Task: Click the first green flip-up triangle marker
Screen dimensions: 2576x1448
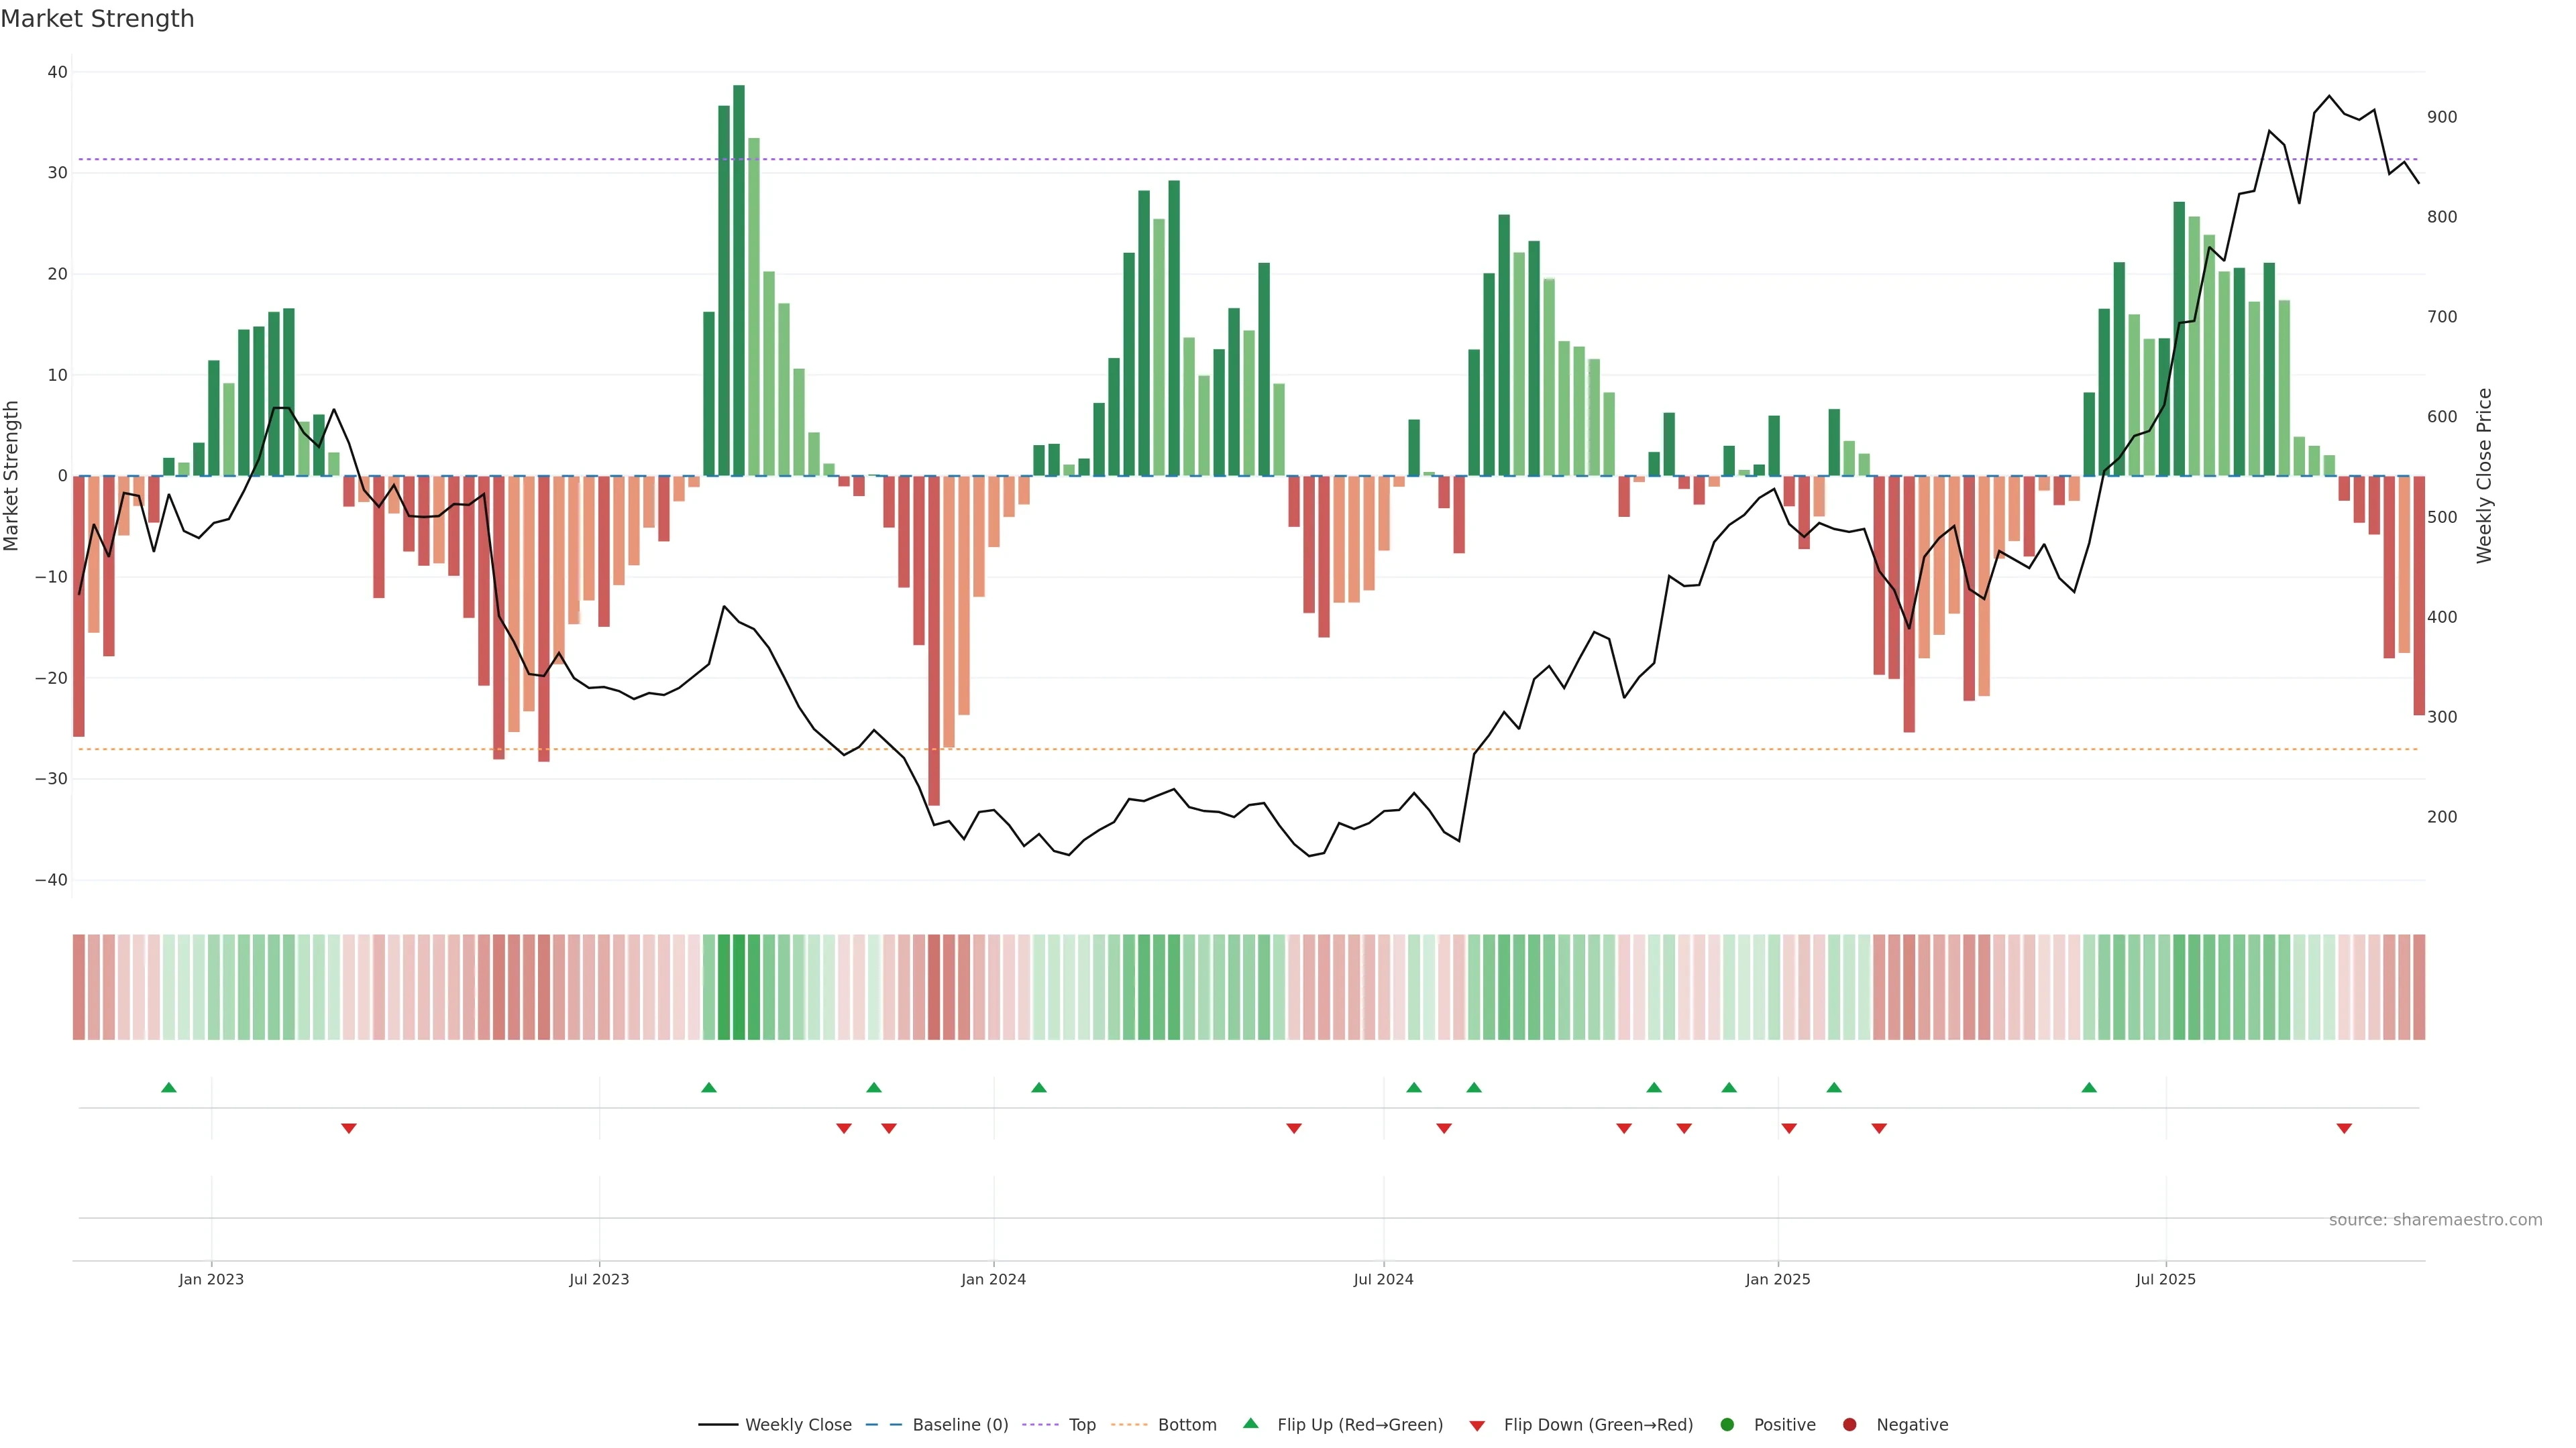Action: point(169,1087)
